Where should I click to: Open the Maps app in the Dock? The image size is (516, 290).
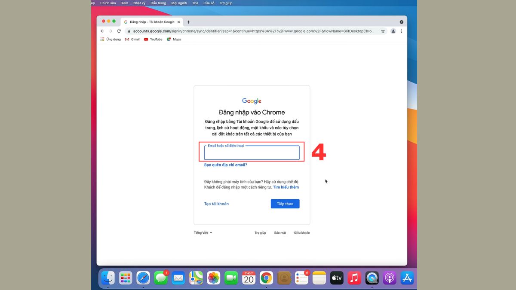pos(196,278)
